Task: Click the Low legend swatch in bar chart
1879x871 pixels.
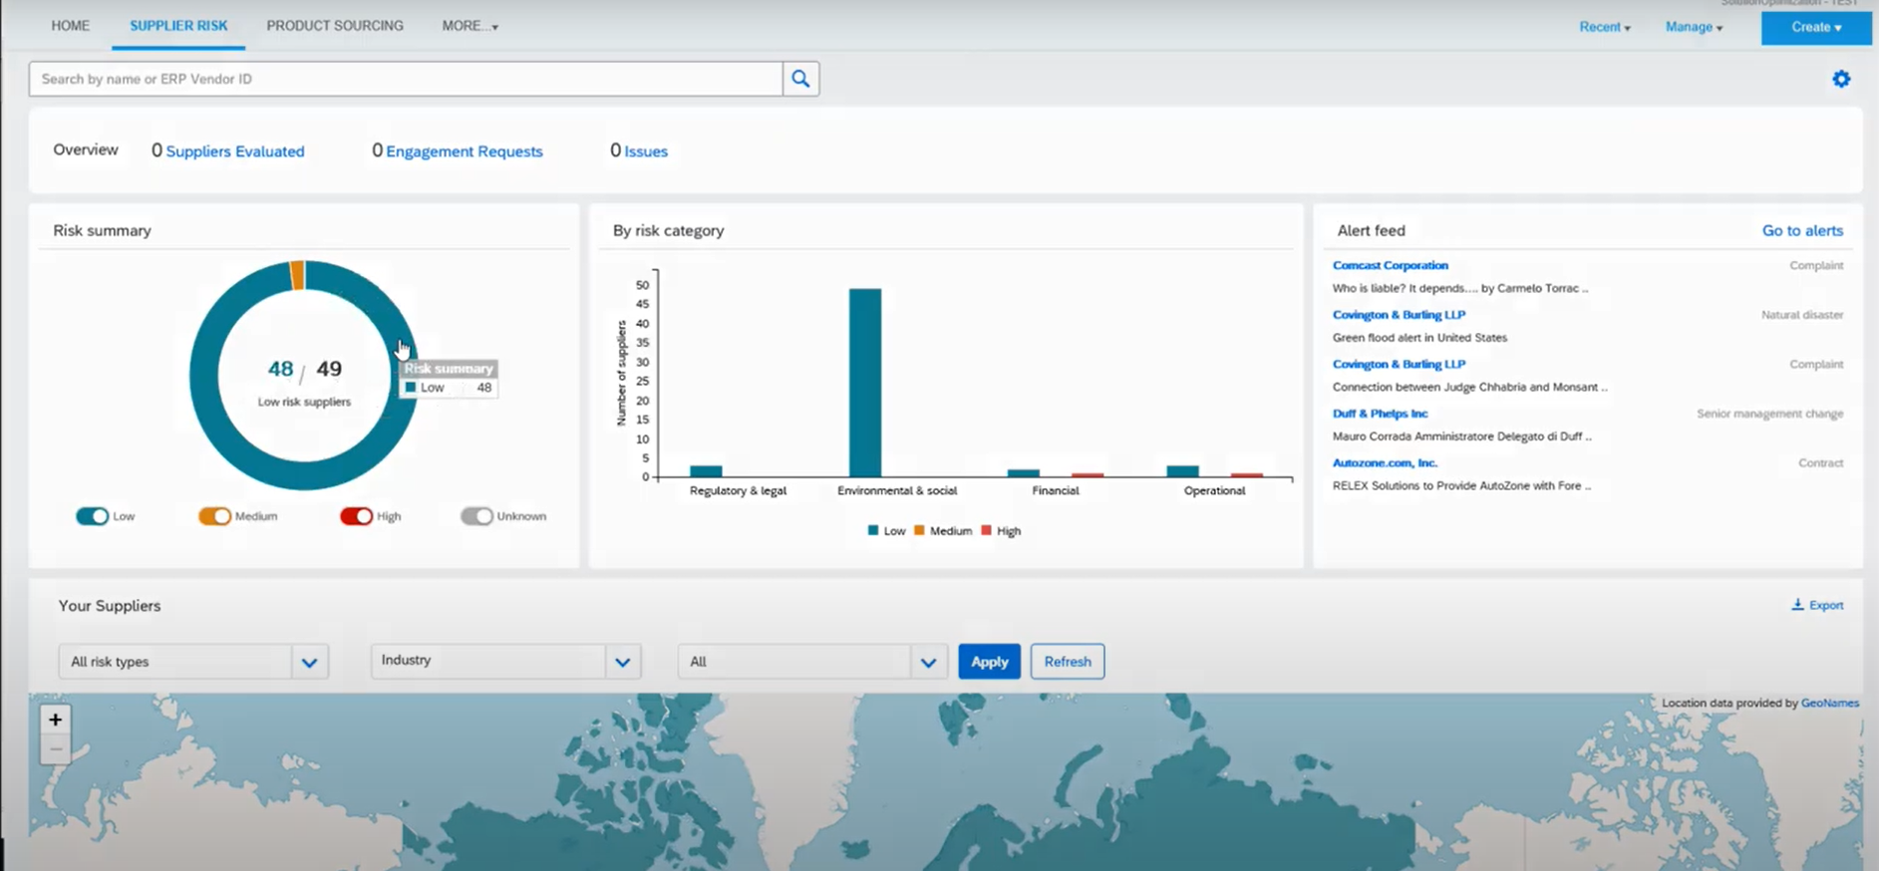Action: coord(873,531)
